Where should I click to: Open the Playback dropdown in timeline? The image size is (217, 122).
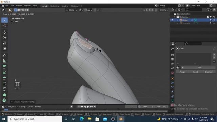pyautogui.click(x=13, y=107)
